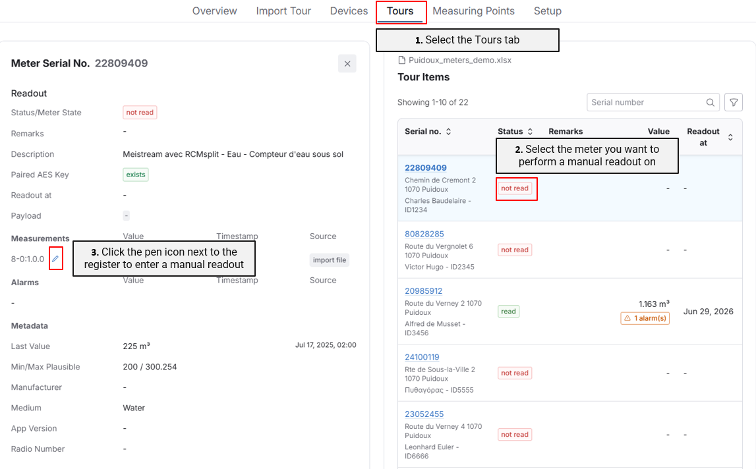
Task: Click the search magnifier icon in Serial number field
Action: click(x=711, y=102)
